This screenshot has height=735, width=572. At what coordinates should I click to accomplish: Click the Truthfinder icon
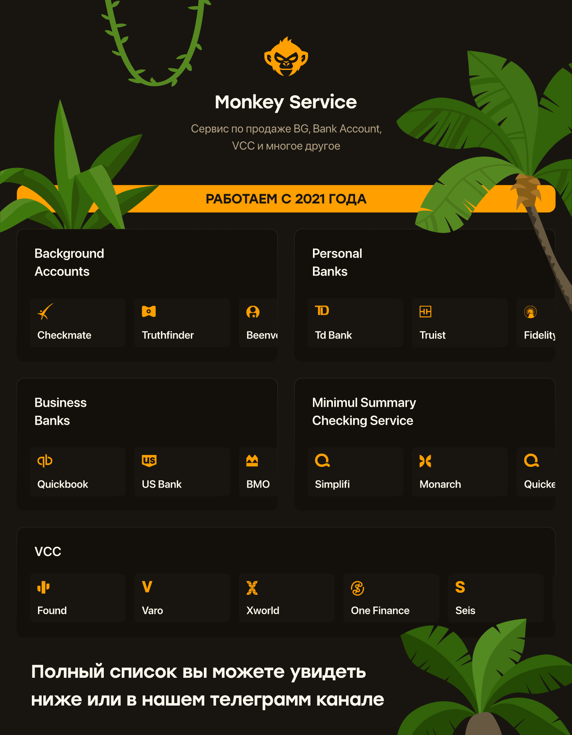149,311
